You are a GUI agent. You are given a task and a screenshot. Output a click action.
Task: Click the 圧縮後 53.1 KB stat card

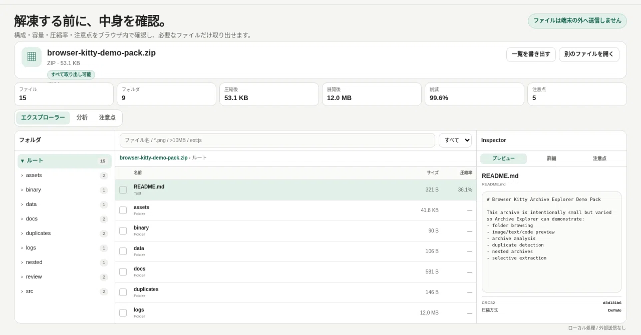(269, 94)
